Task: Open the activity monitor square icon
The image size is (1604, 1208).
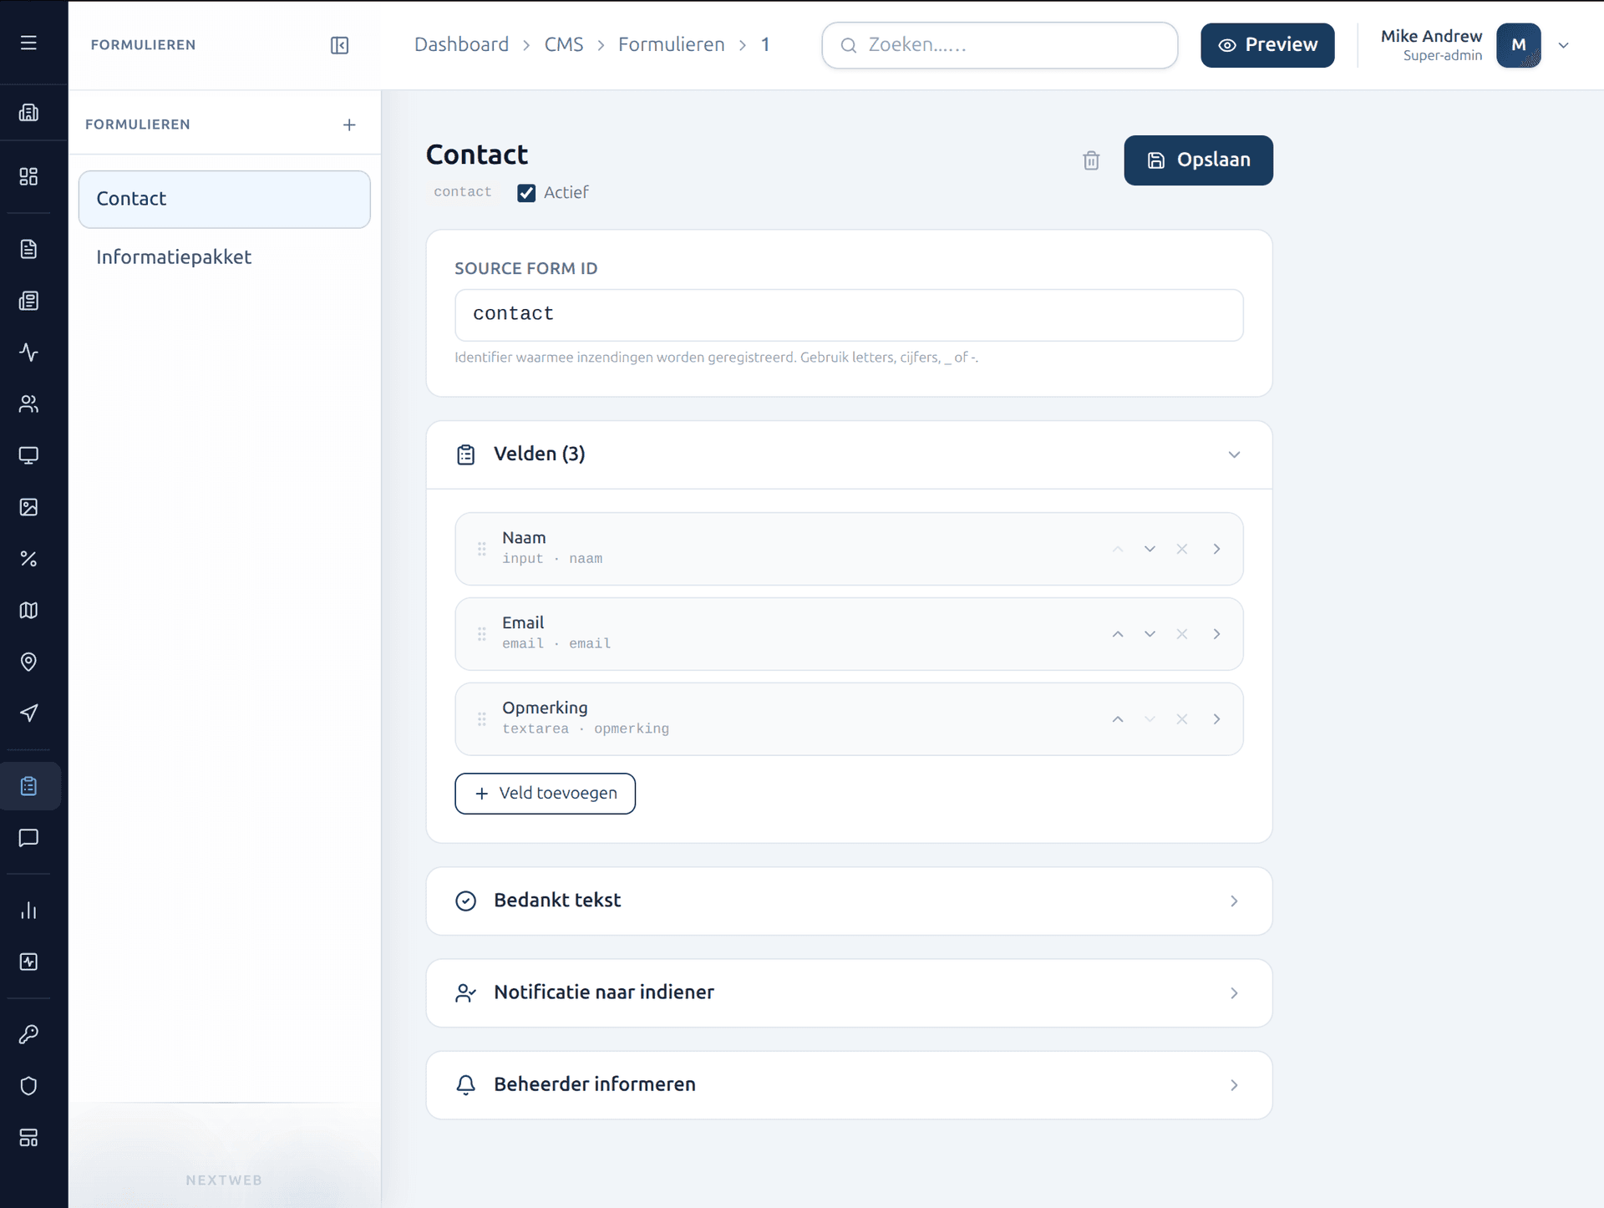Action: 28,962
